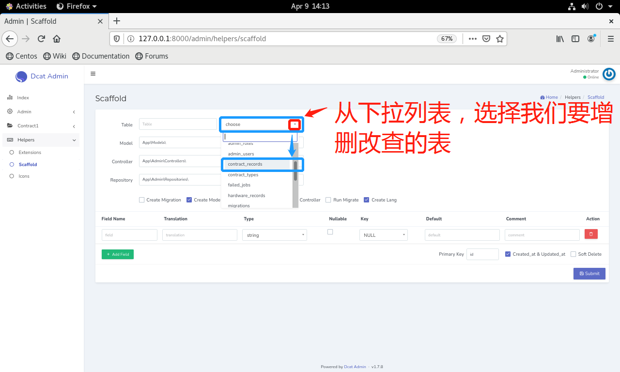This screenshot has height=372, width=620.
Task: Enable the Soft Delete checkbox
Action: coord(574,254)
